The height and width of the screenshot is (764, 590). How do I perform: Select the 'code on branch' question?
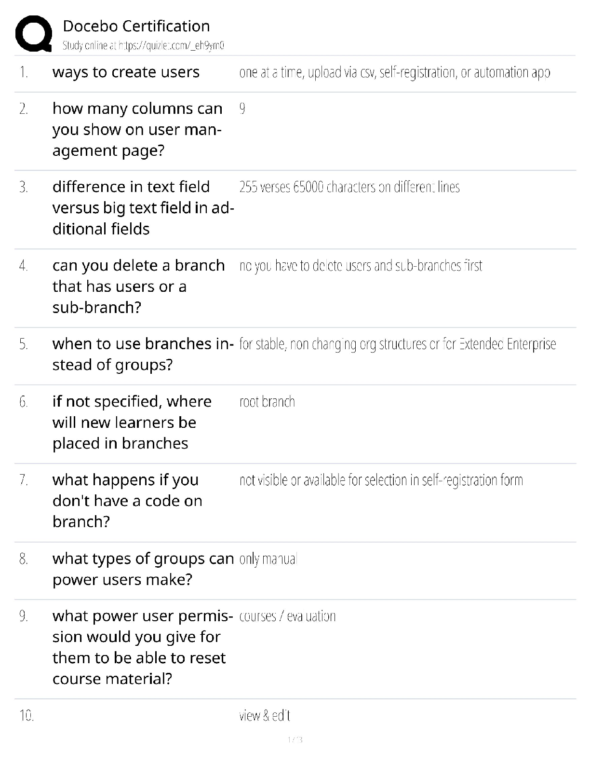[127, 501]
